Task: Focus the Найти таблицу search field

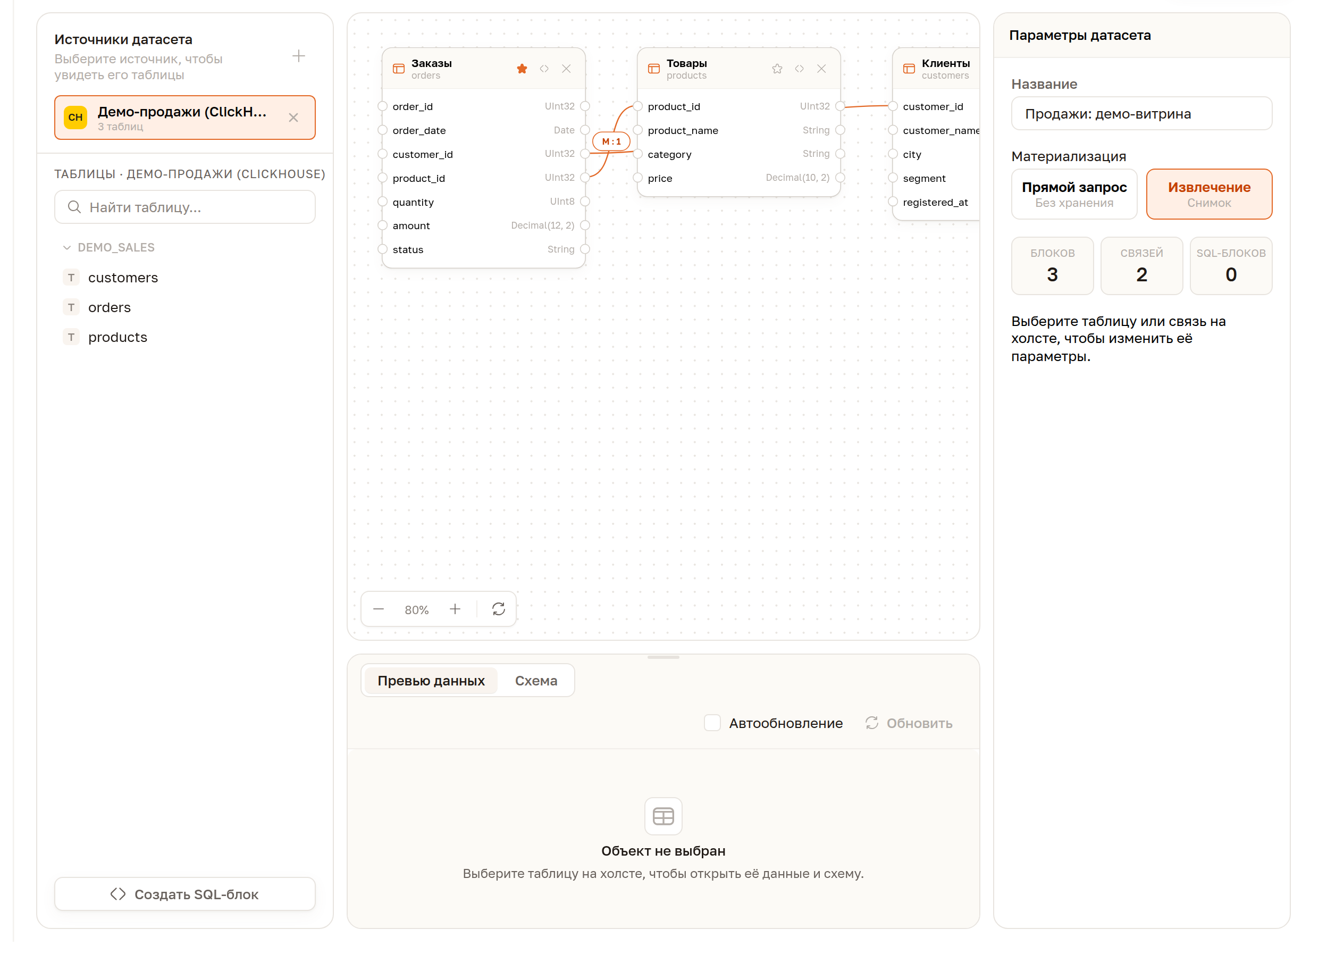Action: (185, 207)
